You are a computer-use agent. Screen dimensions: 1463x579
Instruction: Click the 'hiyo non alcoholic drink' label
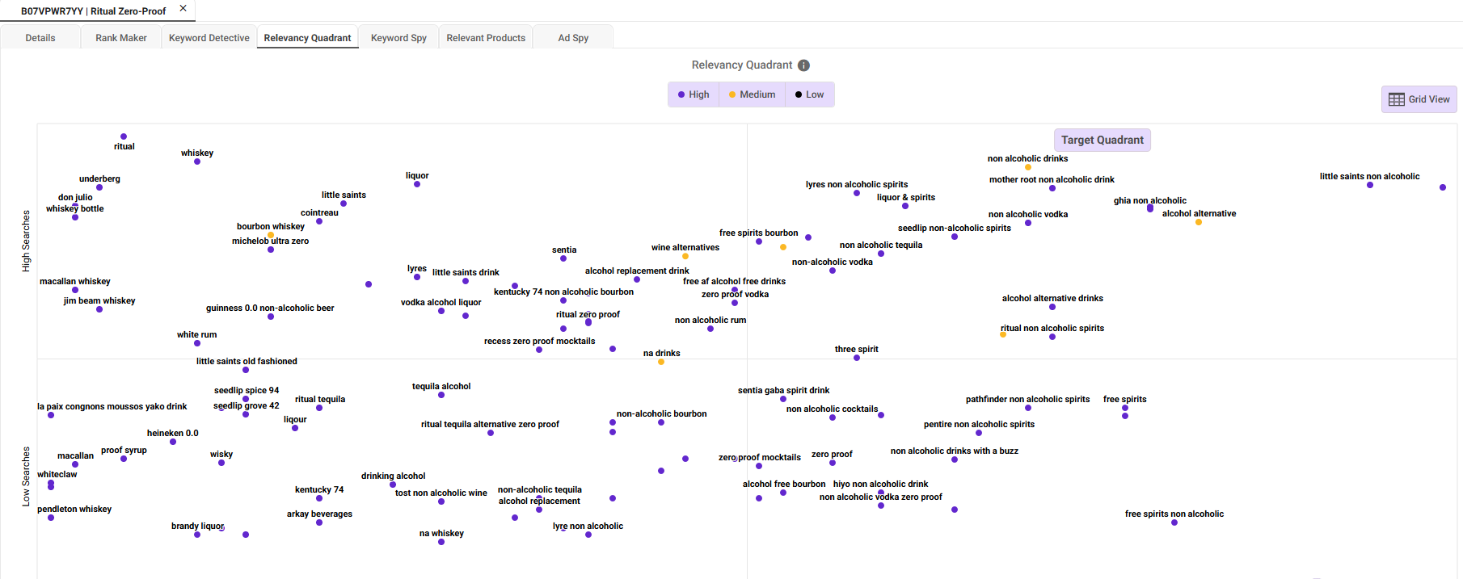880,484
